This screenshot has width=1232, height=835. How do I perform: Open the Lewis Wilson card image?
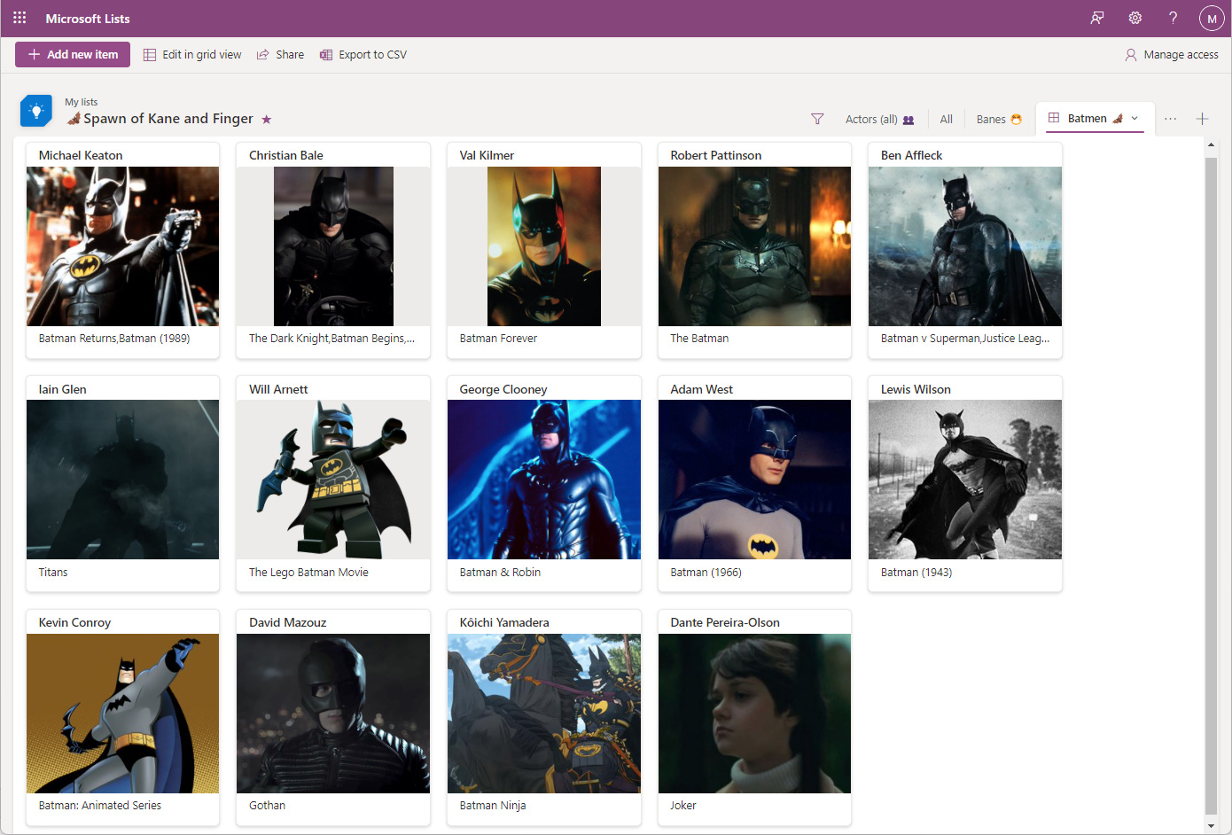pyautogui.click(x=965, y=480)
